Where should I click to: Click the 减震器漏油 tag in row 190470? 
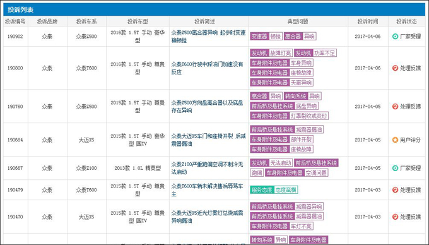click(x=286, y=216)
